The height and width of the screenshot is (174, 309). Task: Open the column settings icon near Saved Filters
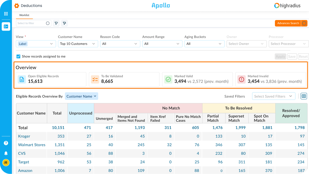(304, 96)
